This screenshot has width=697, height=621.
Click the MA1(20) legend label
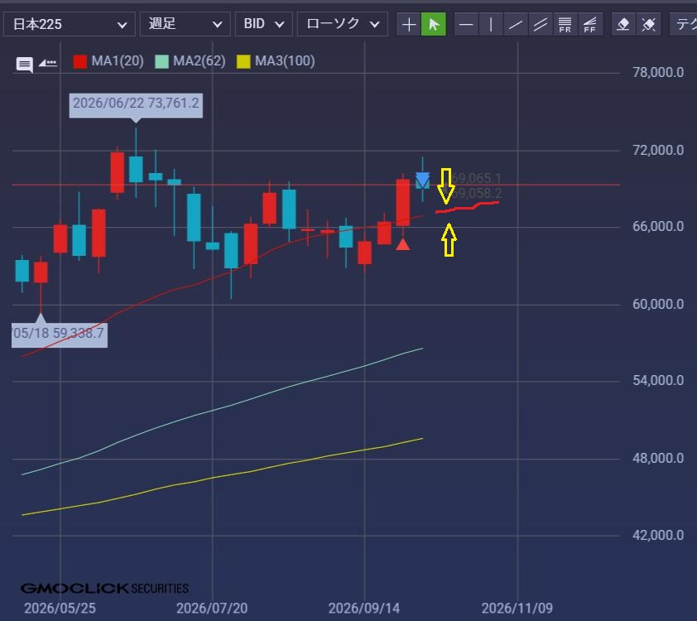coord(118,61)
